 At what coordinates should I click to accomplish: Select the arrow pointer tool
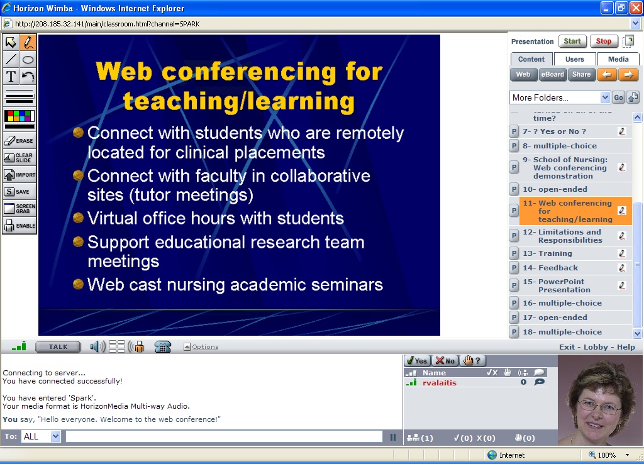point(11,43)
